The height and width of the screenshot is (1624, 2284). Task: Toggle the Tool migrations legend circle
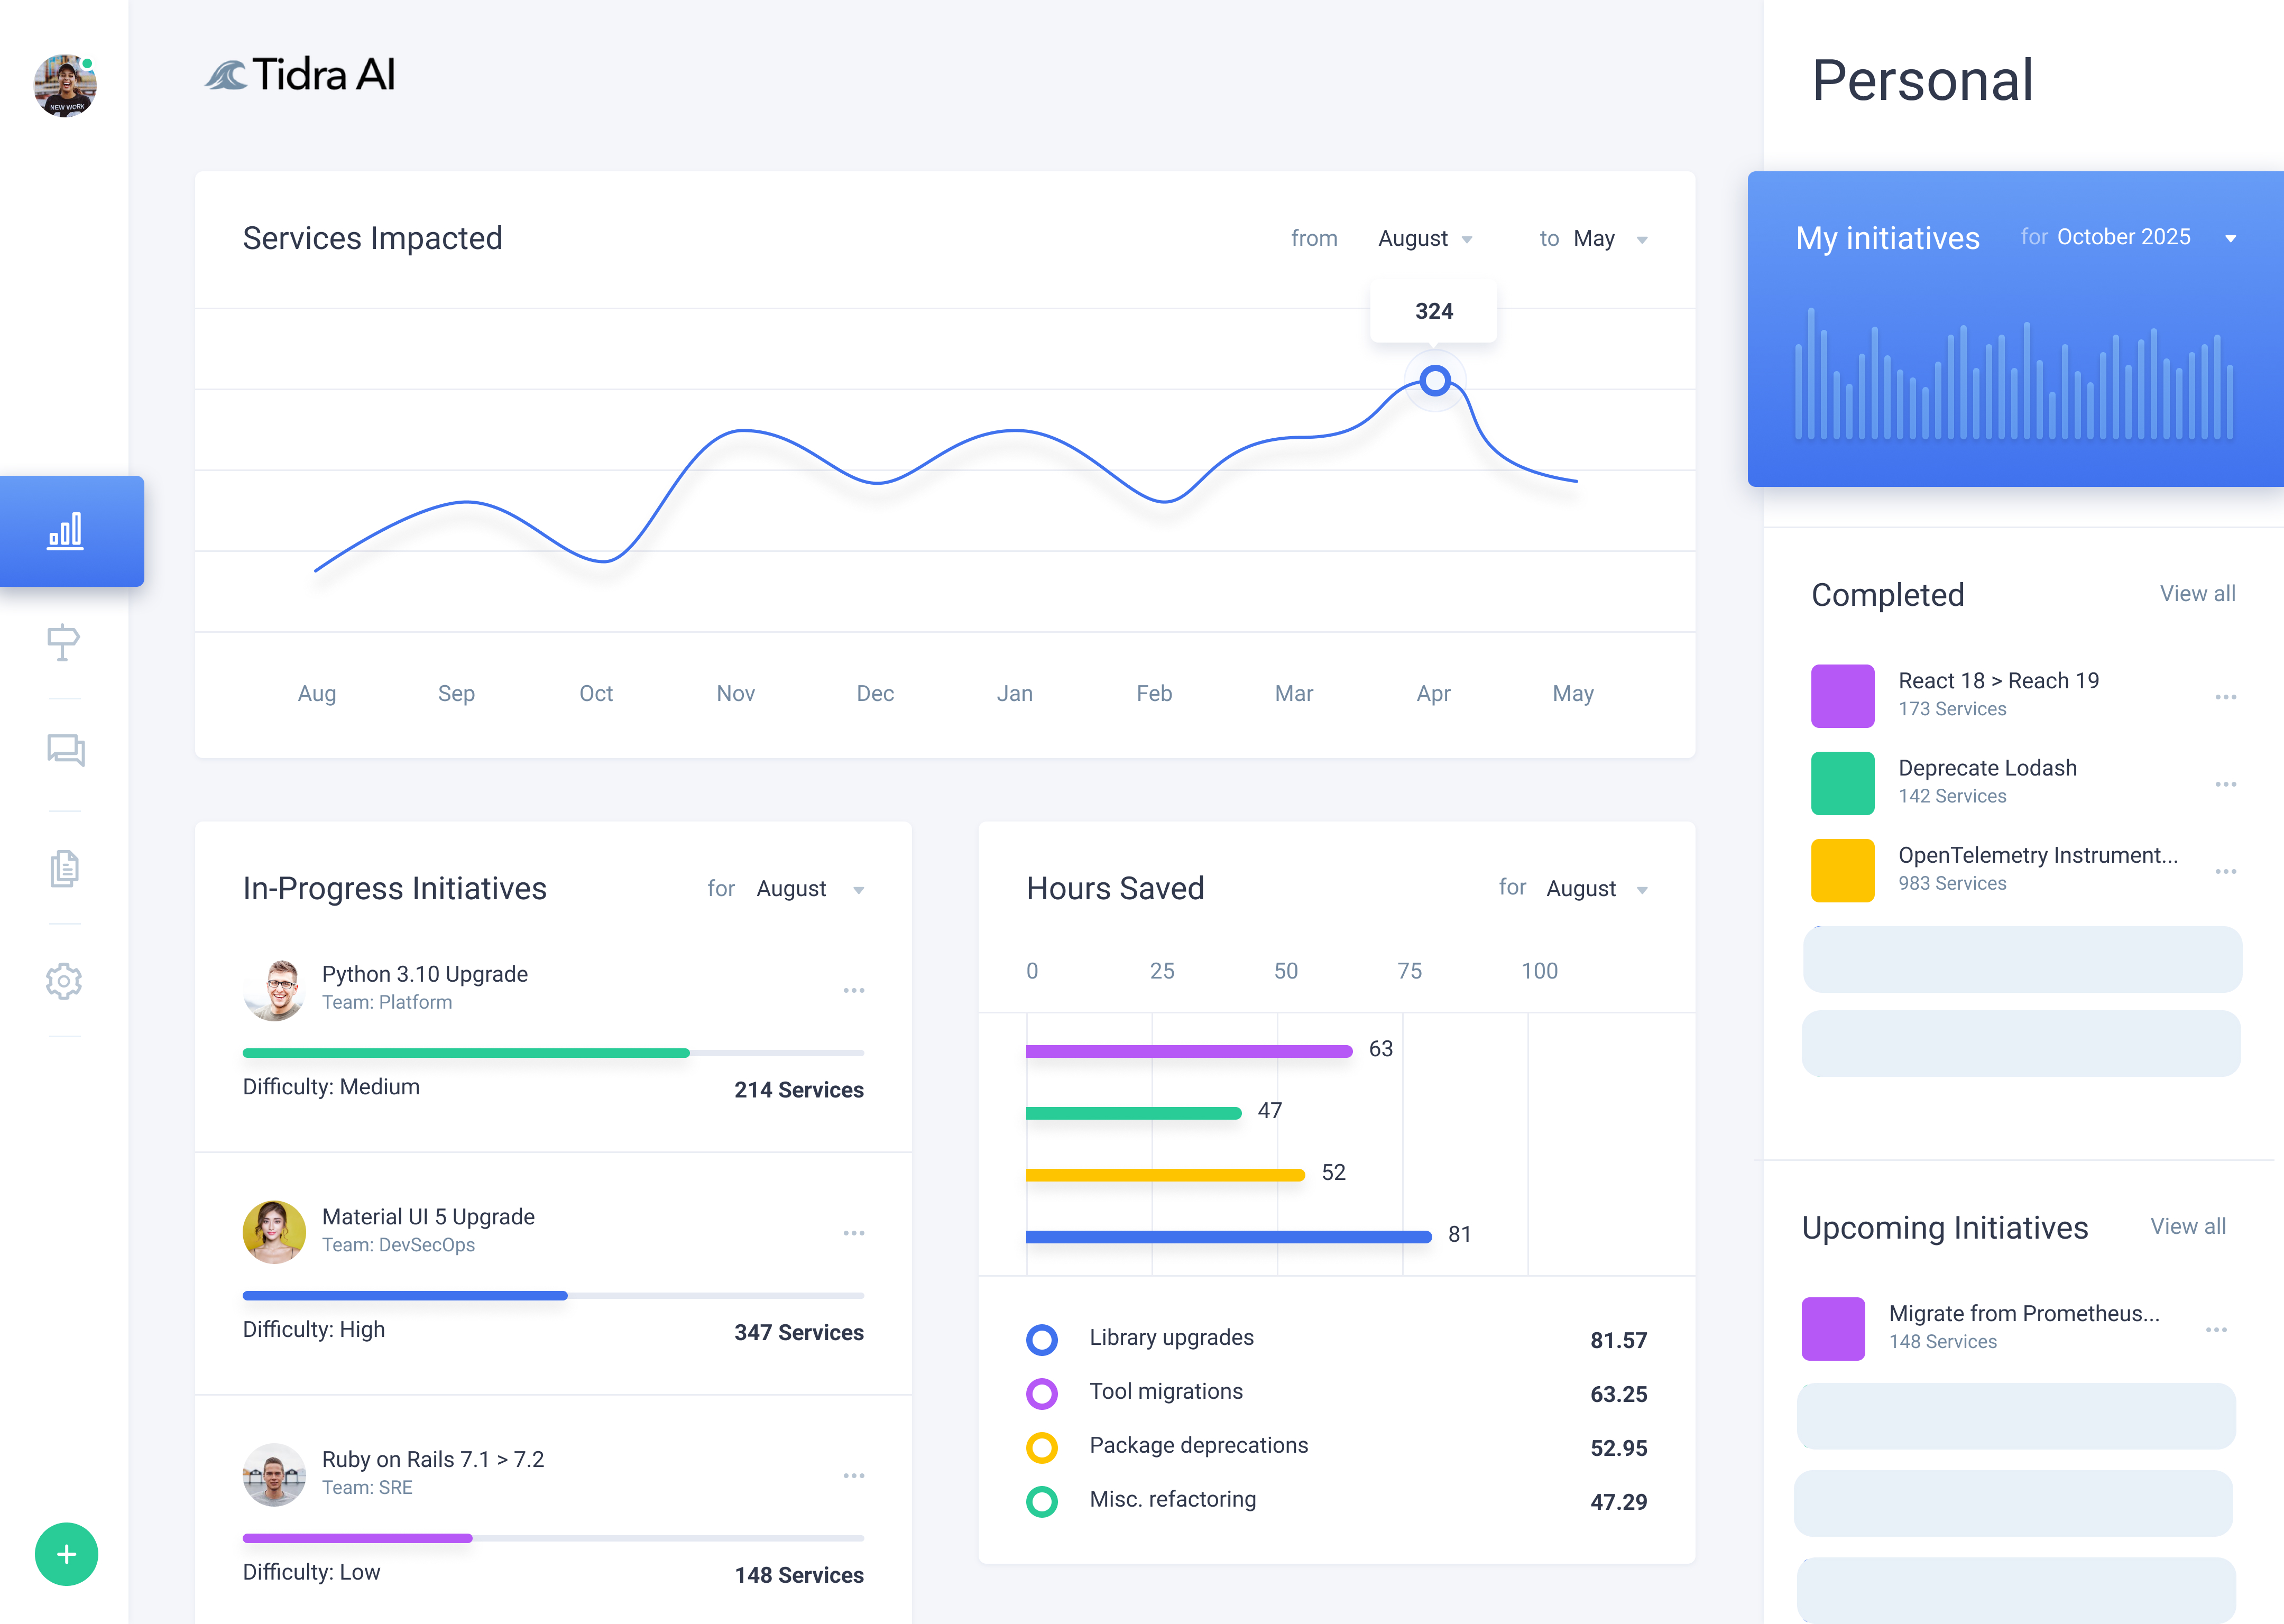[x=1041, y=1393]
